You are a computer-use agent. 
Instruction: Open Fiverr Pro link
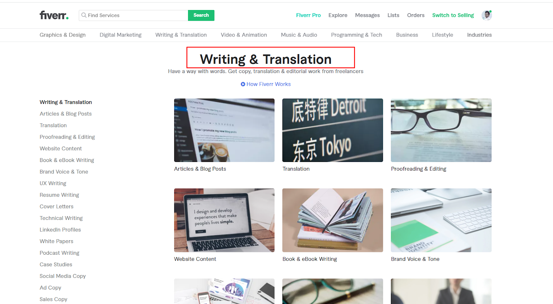pos(308,15)
